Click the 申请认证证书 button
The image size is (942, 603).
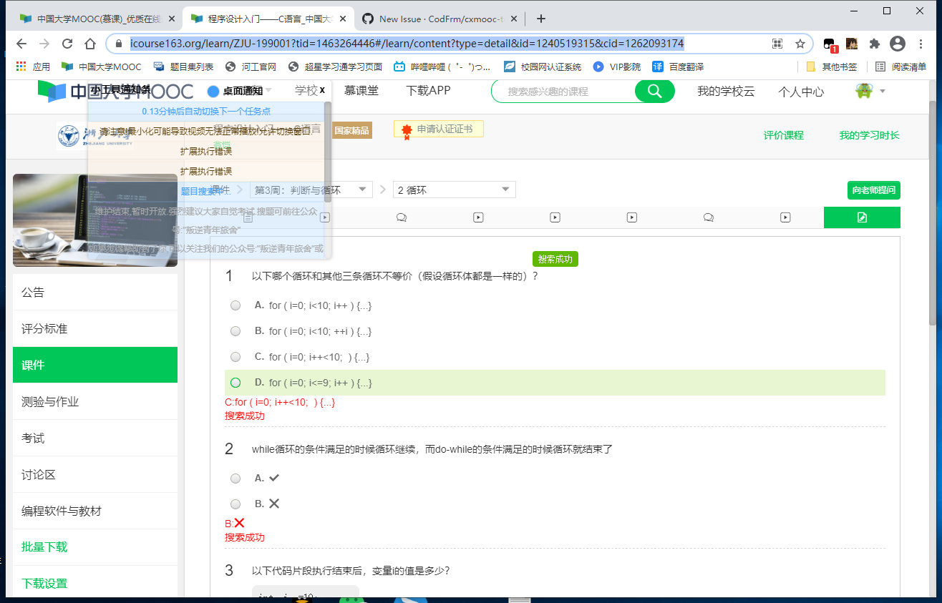click(439, 129)
